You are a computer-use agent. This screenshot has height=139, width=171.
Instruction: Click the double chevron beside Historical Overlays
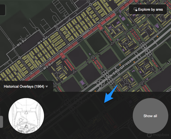(47, 87)
